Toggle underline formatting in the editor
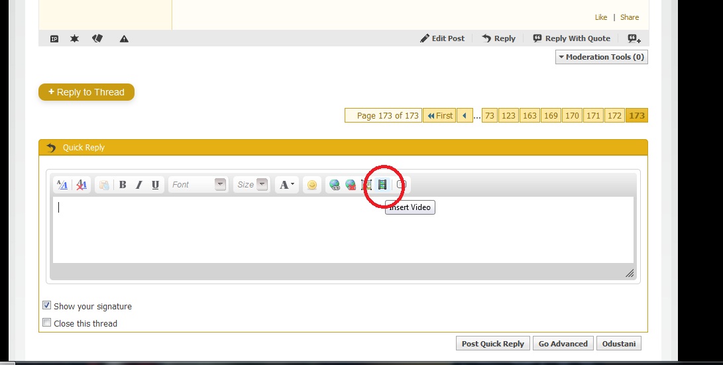The width and height of the screenshot is (723, 365). click(155, 185)
